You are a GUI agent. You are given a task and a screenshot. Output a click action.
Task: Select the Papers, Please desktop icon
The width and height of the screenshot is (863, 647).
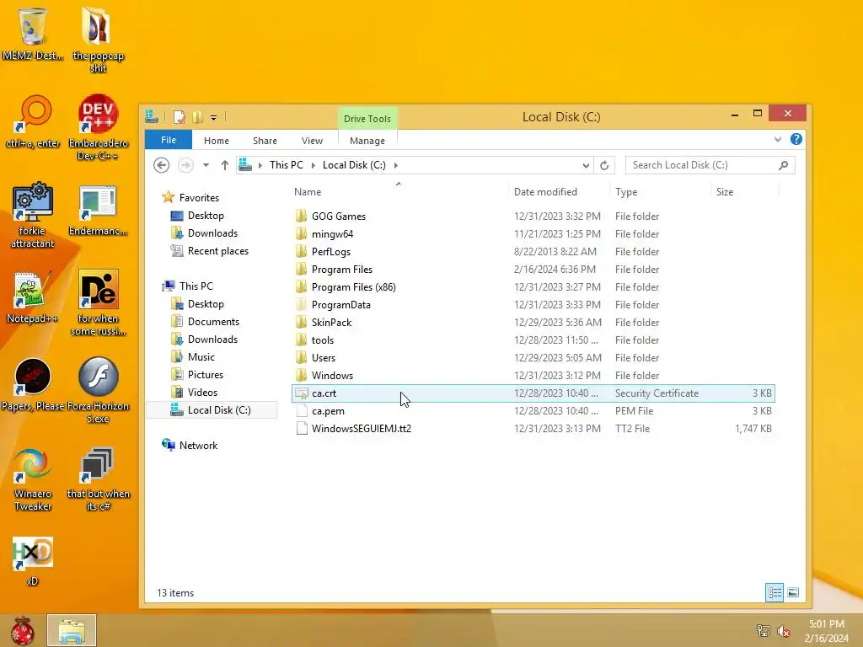click(33, 384)
